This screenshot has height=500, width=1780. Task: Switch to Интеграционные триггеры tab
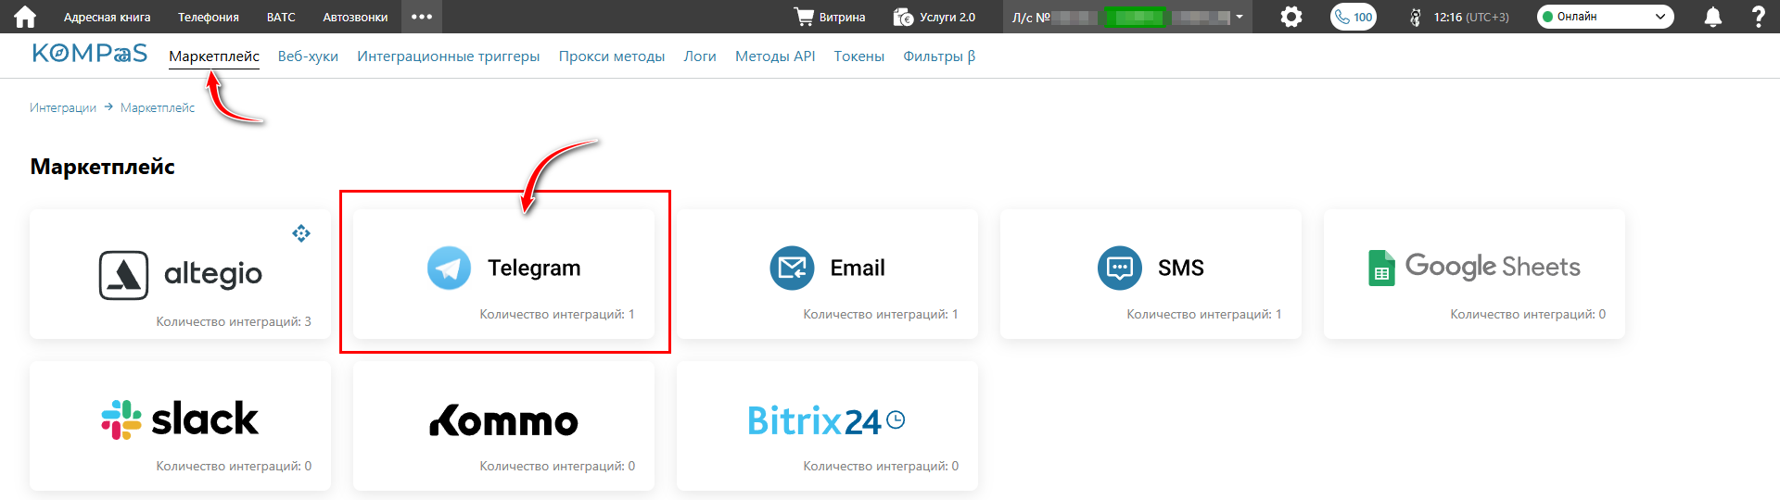[449, 56]
